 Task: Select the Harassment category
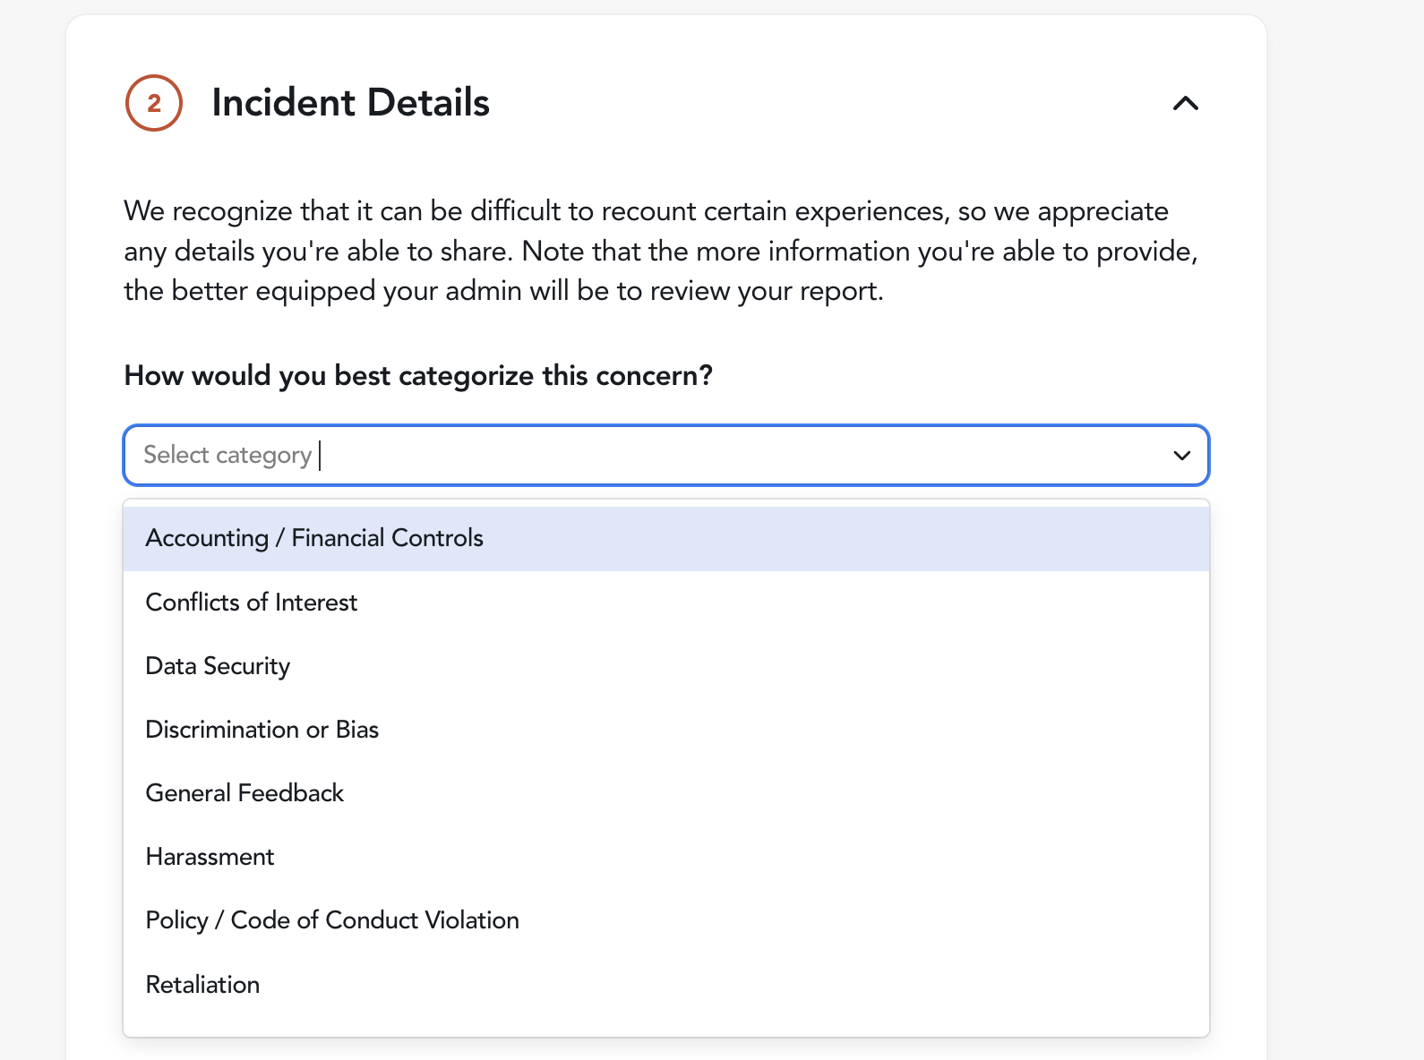666,857
